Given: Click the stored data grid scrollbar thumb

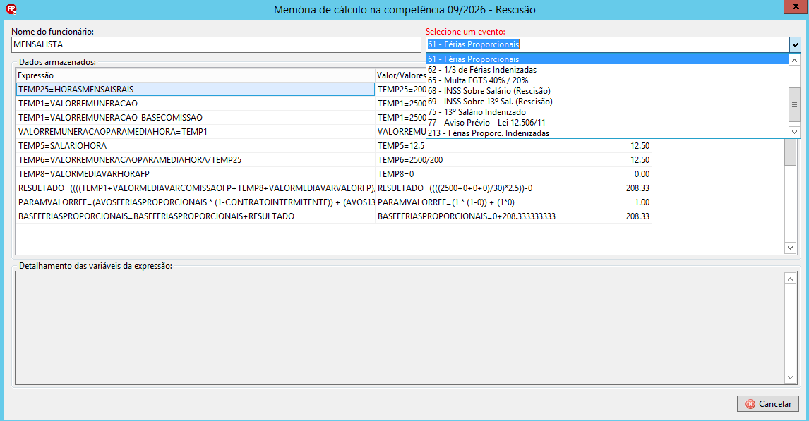Looking at the screenshot, I should 790,152.
